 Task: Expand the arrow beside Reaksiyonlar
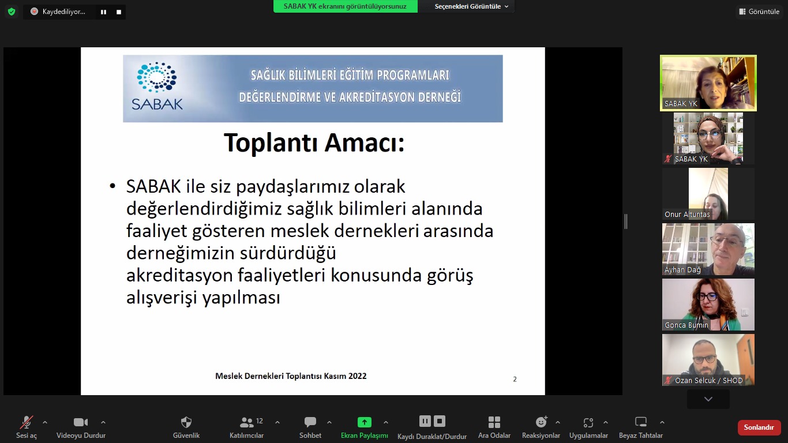coord(558,422)
